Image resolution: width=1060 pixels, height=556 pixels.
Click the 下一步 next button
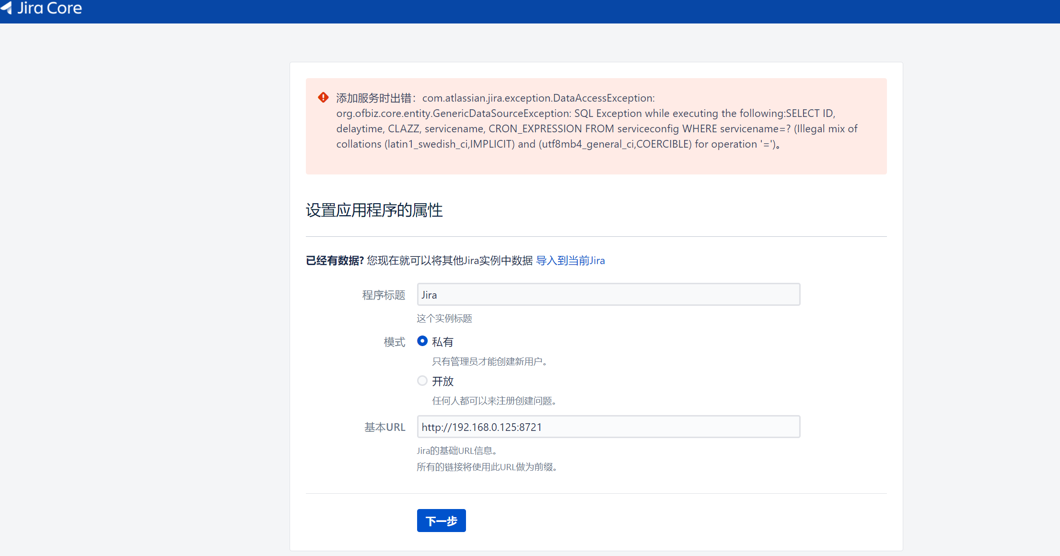point(442,521)
